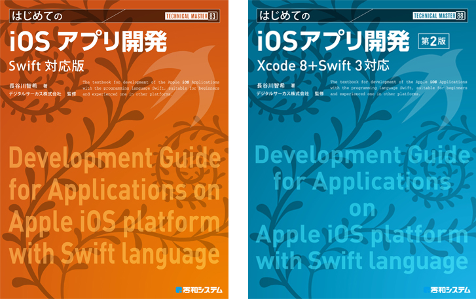476x299 pixels.
Task: Click the TECHNICAL MASTER 83 badge
Action: pos(191,16)
